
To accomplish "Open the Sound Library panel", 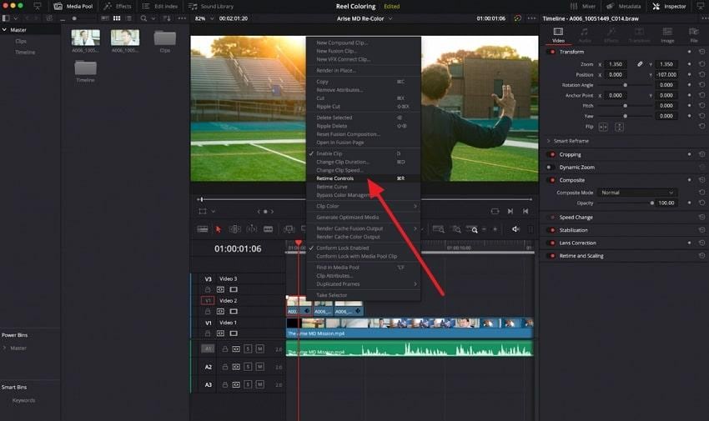I will (211, 7).
